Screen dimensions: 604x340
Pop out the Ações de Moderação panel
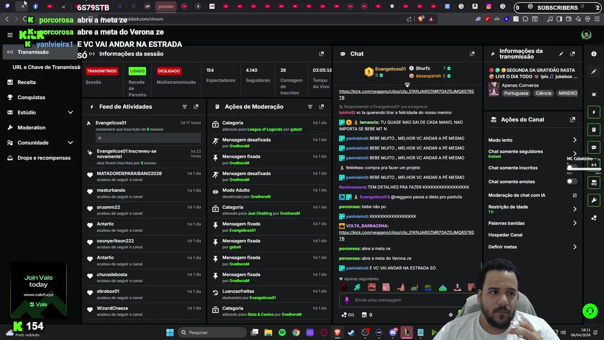click(x=321, y=107)
